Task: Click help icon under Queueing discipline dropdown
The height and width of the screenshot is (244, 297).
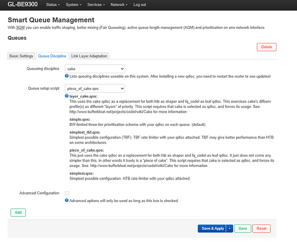Action: point(66,76)
